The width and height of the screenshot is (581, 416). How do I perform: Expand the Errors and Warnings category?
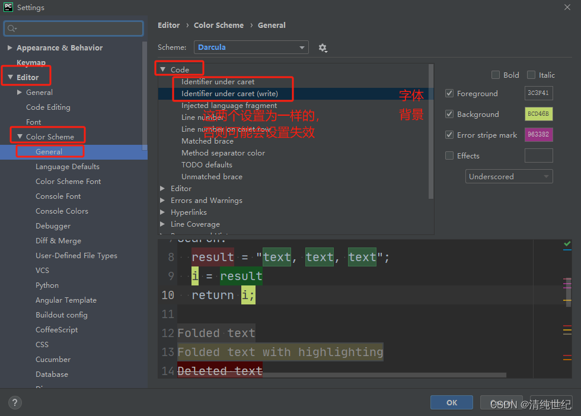tap(162, 200)
